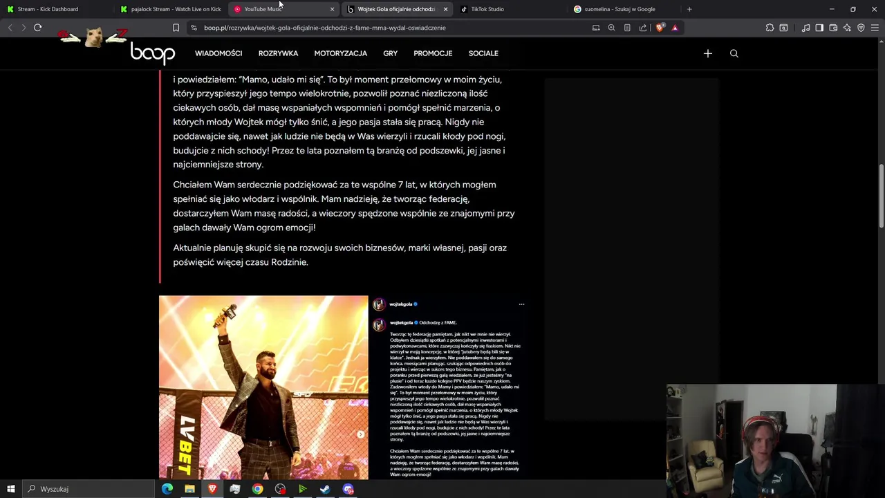The height and width of the screenshot is (498, 885).
Task: Open the green play-arrow taskbar icon
Action: pyautogui.click(x=302, y=489)
